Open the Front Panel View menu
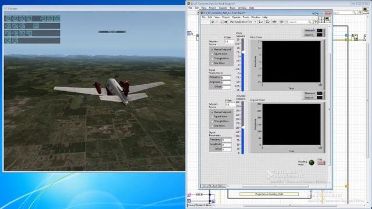This screenshot has width=372, height=209. click(217, 17)
